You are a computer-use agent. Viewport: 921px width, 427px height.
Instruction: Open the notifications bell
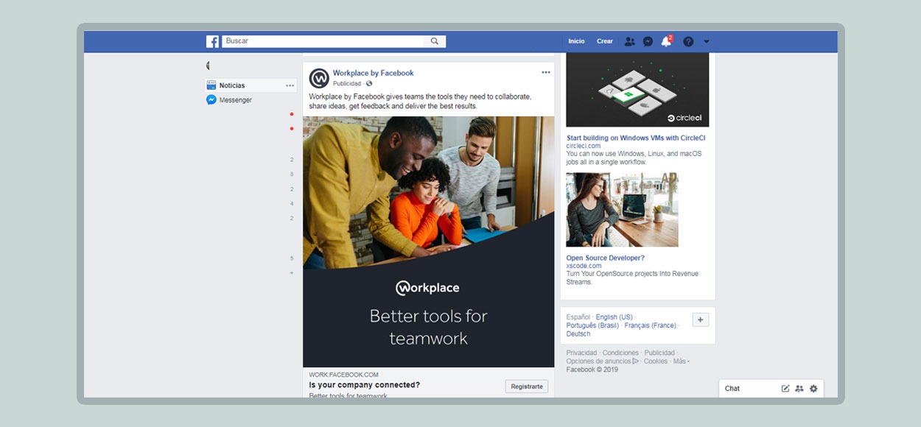(x=666, y=41)
